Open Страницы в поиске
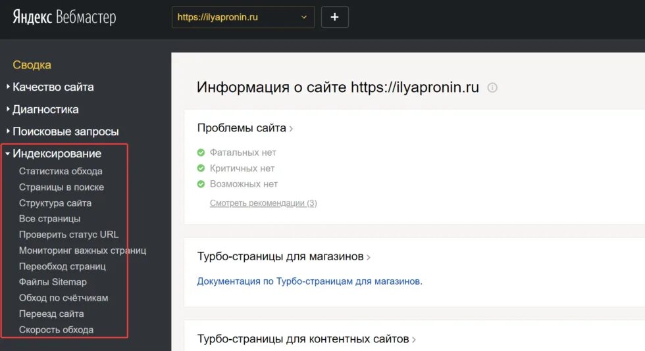645x351 pixels. [61, 187]
